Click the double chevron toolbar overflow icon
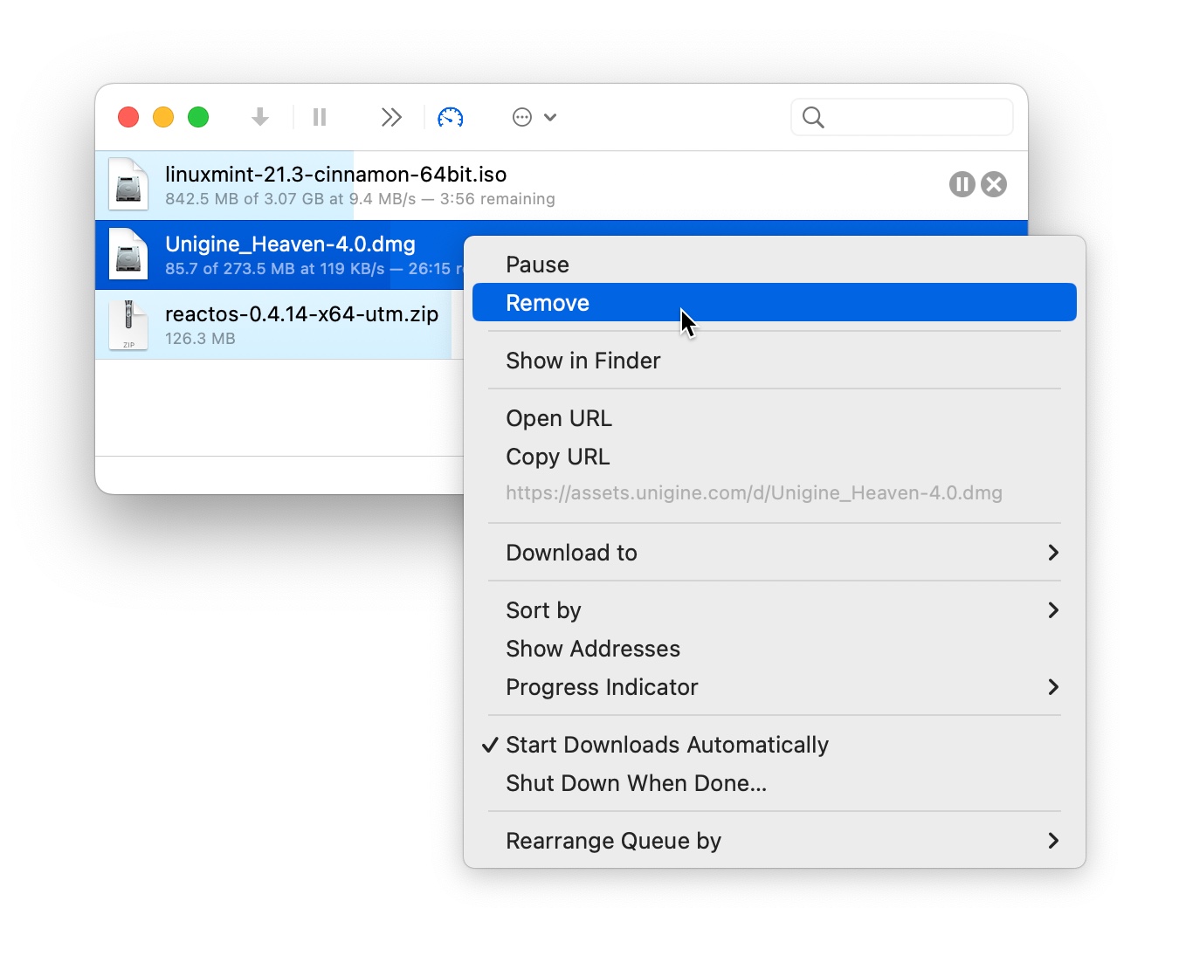1179x963 pixels. pos(391,117)
